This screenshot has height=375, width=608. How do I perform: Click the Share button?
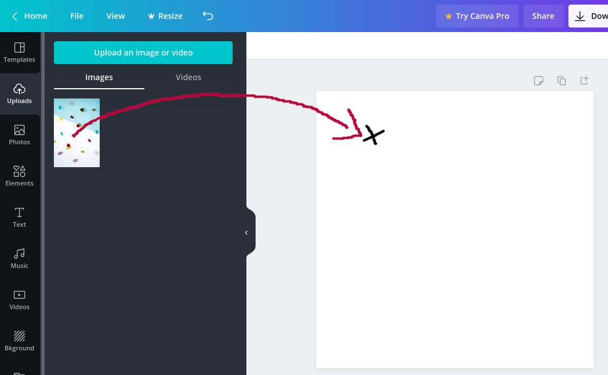tap(543, 16)
